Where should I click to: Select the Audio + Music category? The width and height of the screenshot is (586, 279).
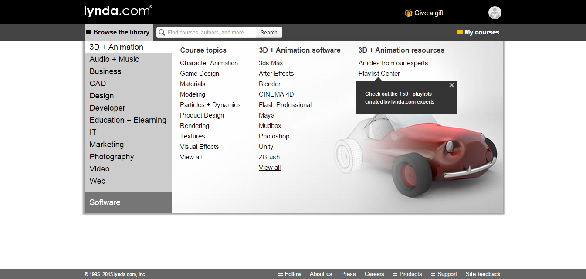128,59
